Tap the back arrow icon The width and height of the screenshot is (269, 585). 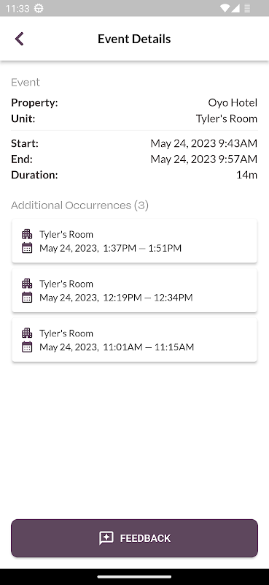(20, 39)
